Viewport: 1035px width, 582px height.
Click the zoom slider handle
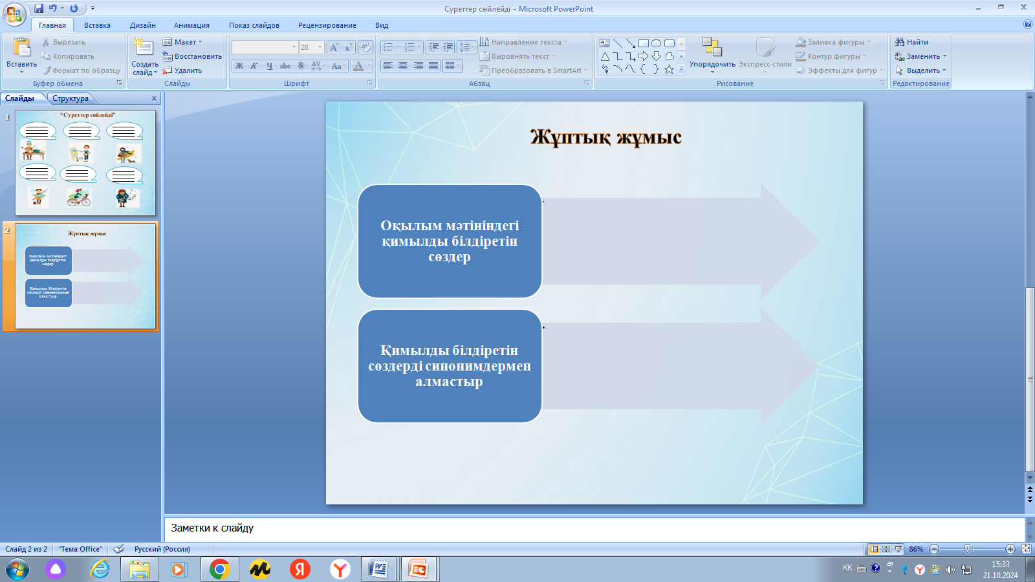click(x=968, y=549)
